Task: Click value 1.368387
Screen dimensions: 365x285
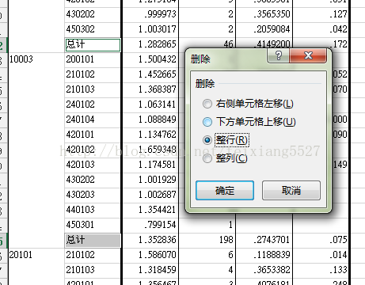Action: 158,89
